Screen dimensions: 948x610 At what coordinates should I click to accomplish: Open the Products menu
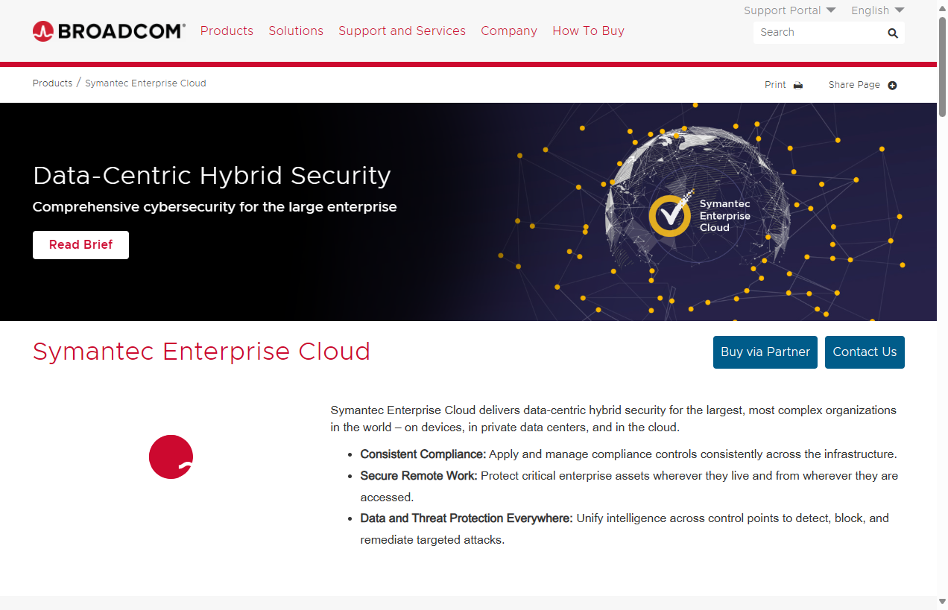(227, 31)
